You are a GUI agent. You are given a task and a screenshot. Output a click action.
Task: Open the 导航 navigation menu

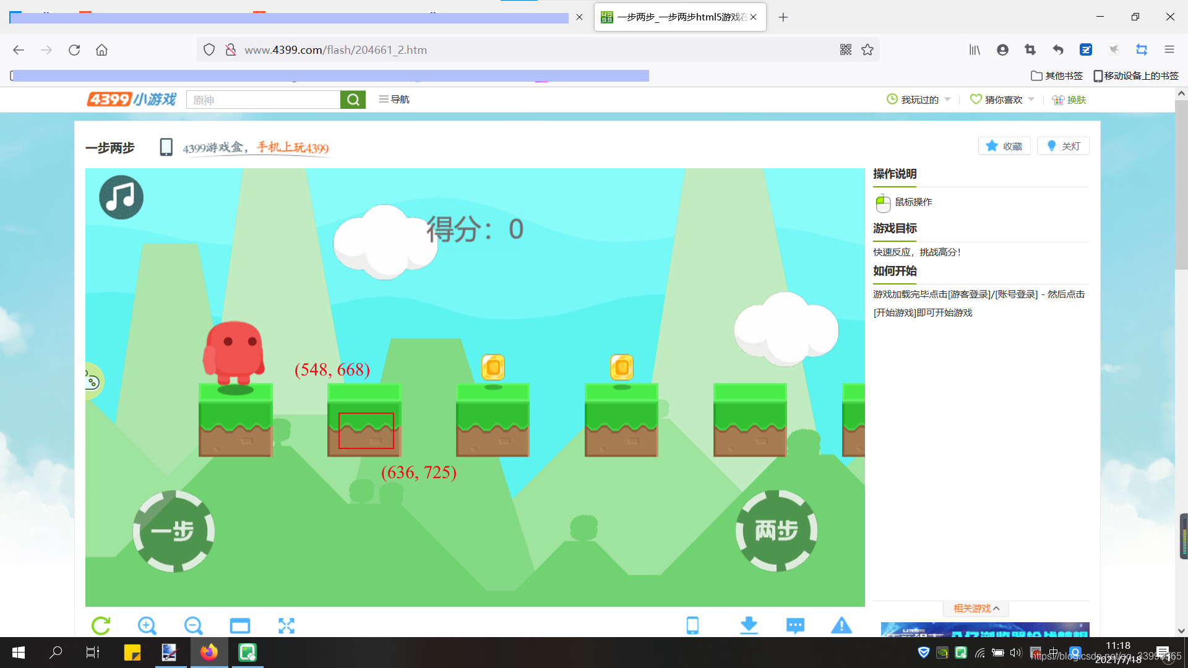point(394,100)
